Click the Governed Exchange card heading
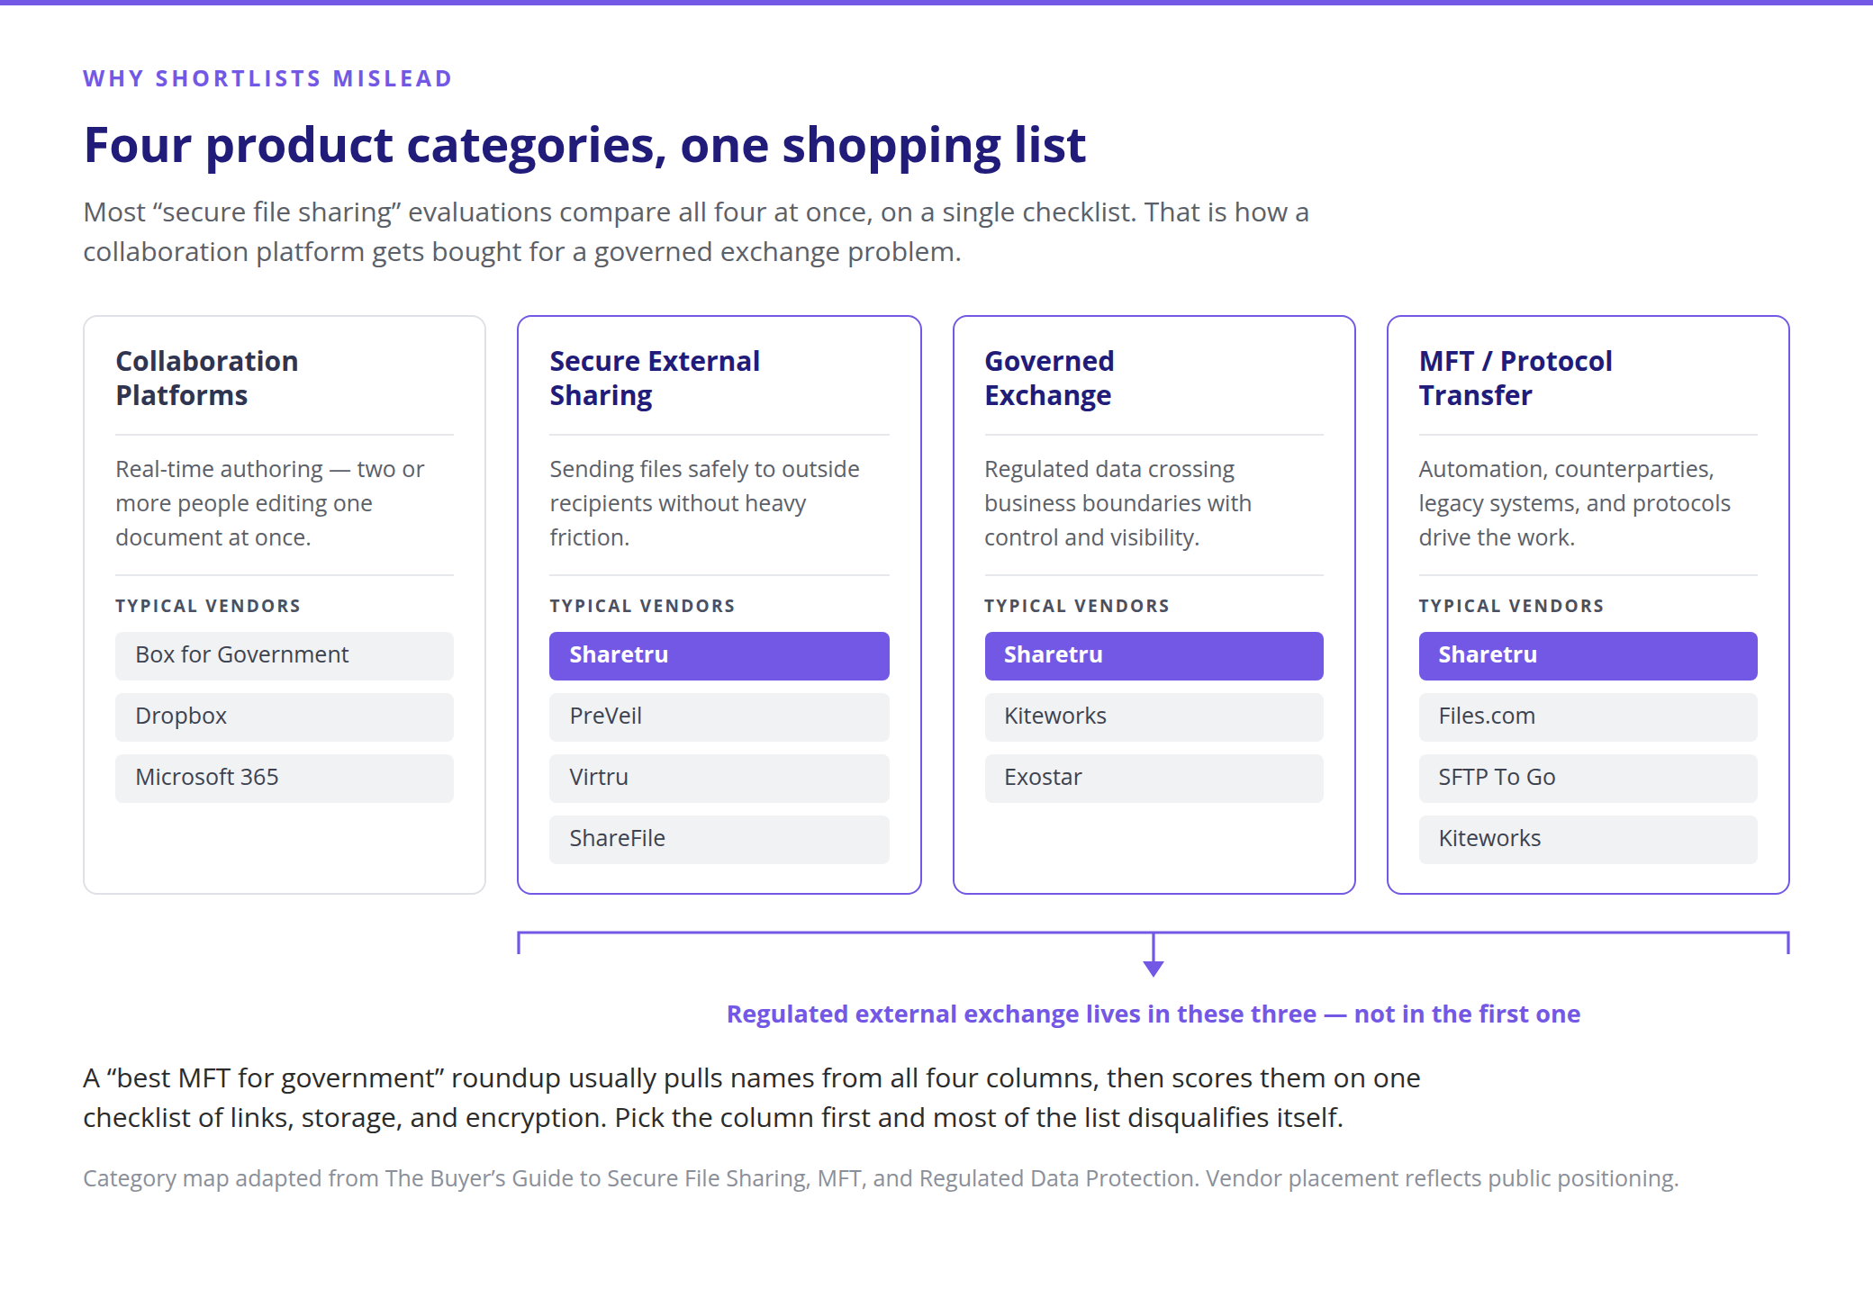 pyautogui.click(x=1049, y=378)
